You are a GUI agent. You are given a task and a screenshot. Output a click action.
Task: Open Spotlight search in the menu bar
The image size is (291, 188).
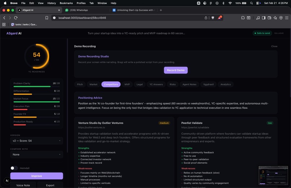click(251, 3)
